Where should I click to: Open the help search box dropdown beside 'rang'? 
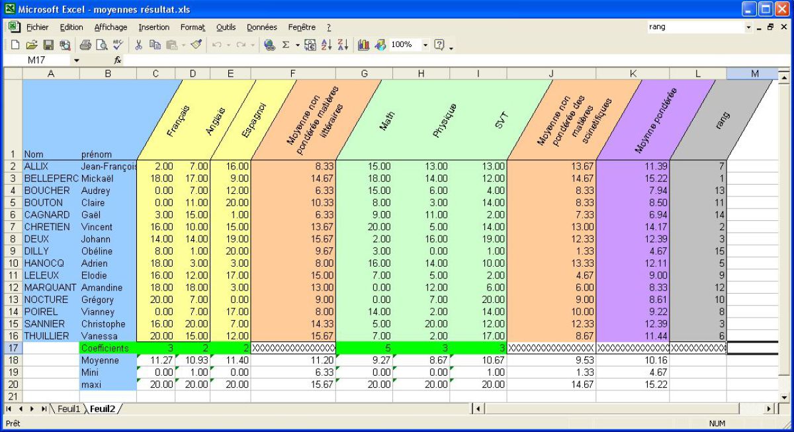click(750, 27)
